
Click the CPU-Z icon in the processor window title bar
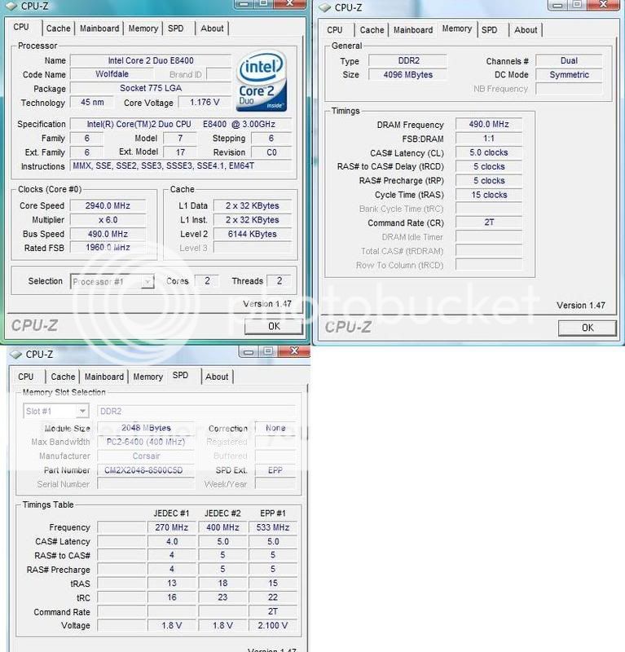click(11, 7)
